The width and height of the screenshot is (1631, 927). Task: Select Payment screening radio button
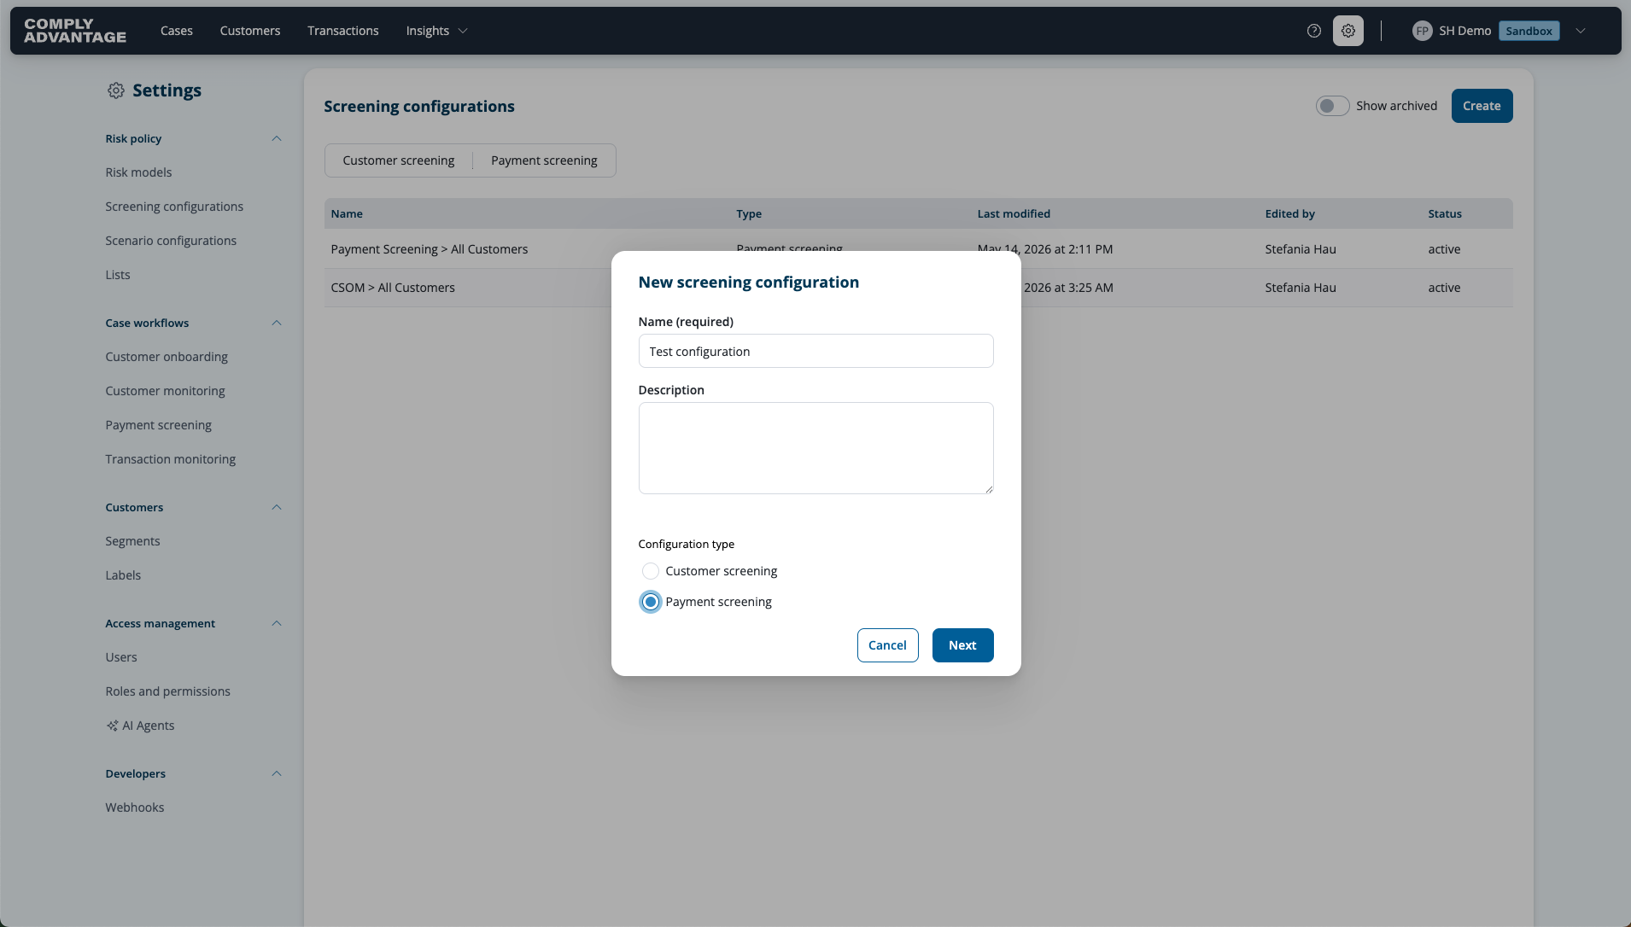[651, 602]
